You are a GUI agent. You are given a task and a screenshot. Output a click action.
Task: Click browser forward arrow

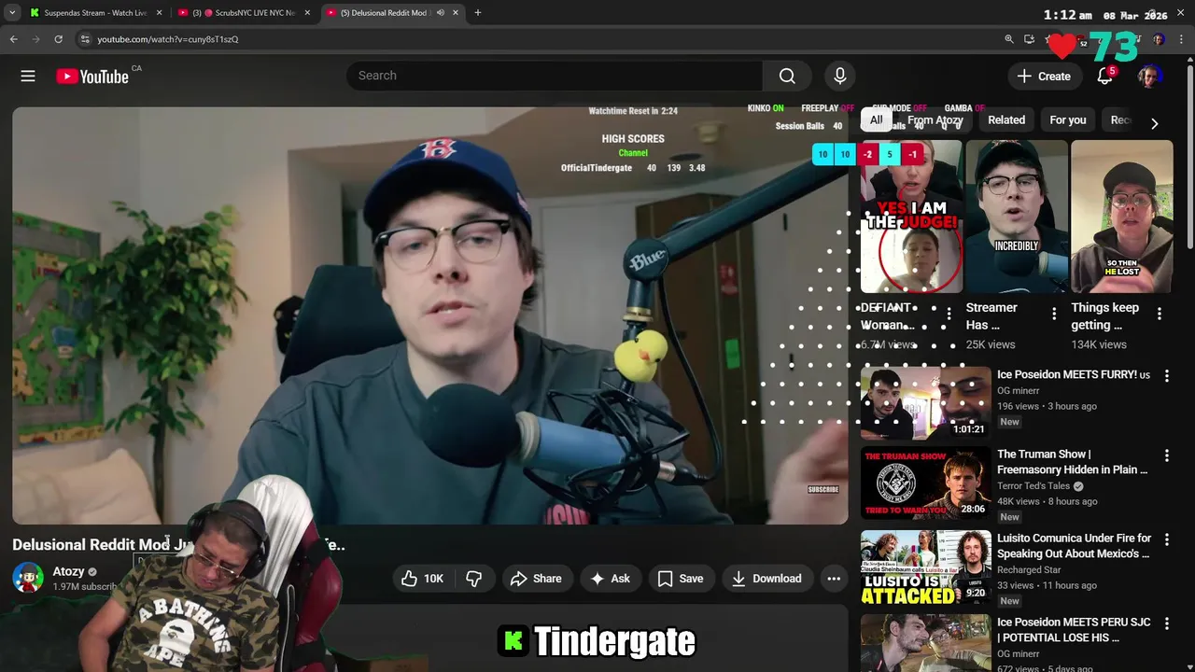coord(36,39)
